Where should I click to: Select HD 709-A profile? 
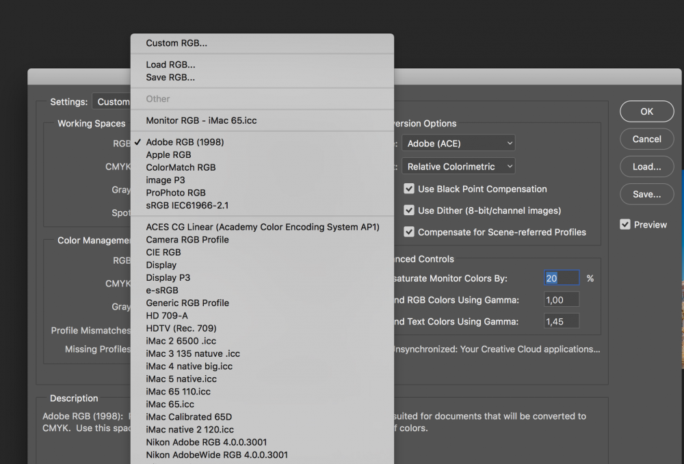coord(262,316)
